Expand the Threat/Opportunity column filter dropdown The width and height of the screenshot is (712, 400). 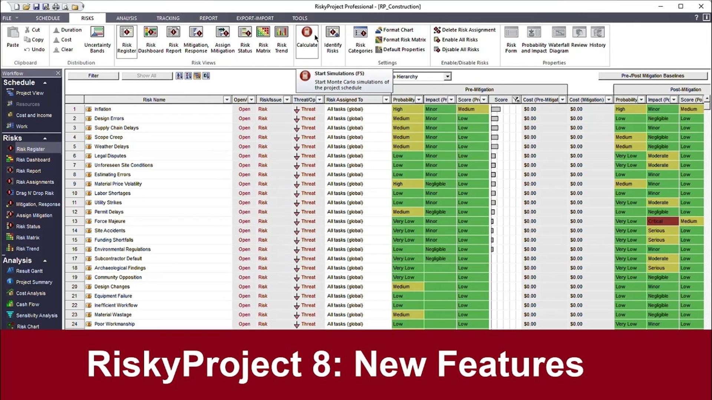point(319,100)
